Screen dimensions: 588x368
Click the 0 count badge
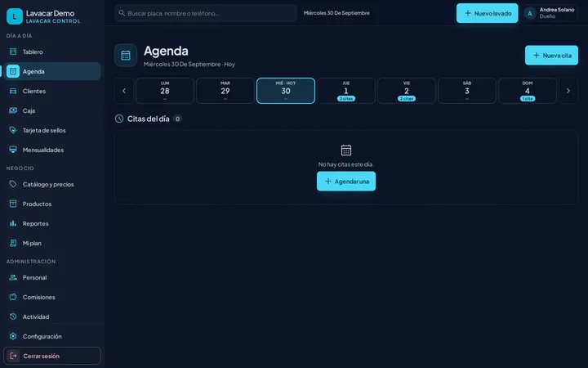(177, 119)
